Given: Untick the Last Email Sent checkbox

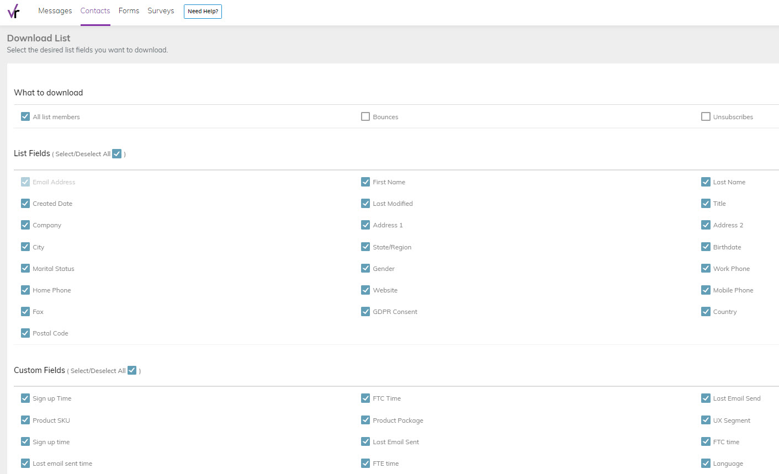Looking at the screenshot, I should [365, 441].
